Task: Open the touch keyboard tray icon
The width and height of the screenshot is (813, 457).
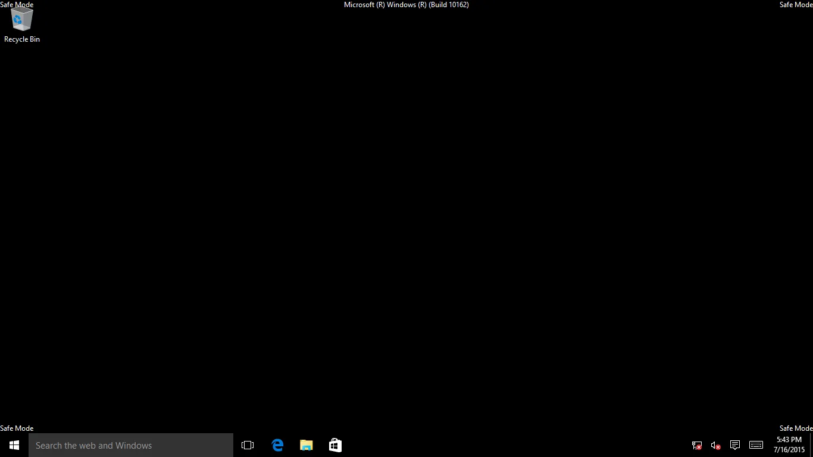Action: pos(755,445)
